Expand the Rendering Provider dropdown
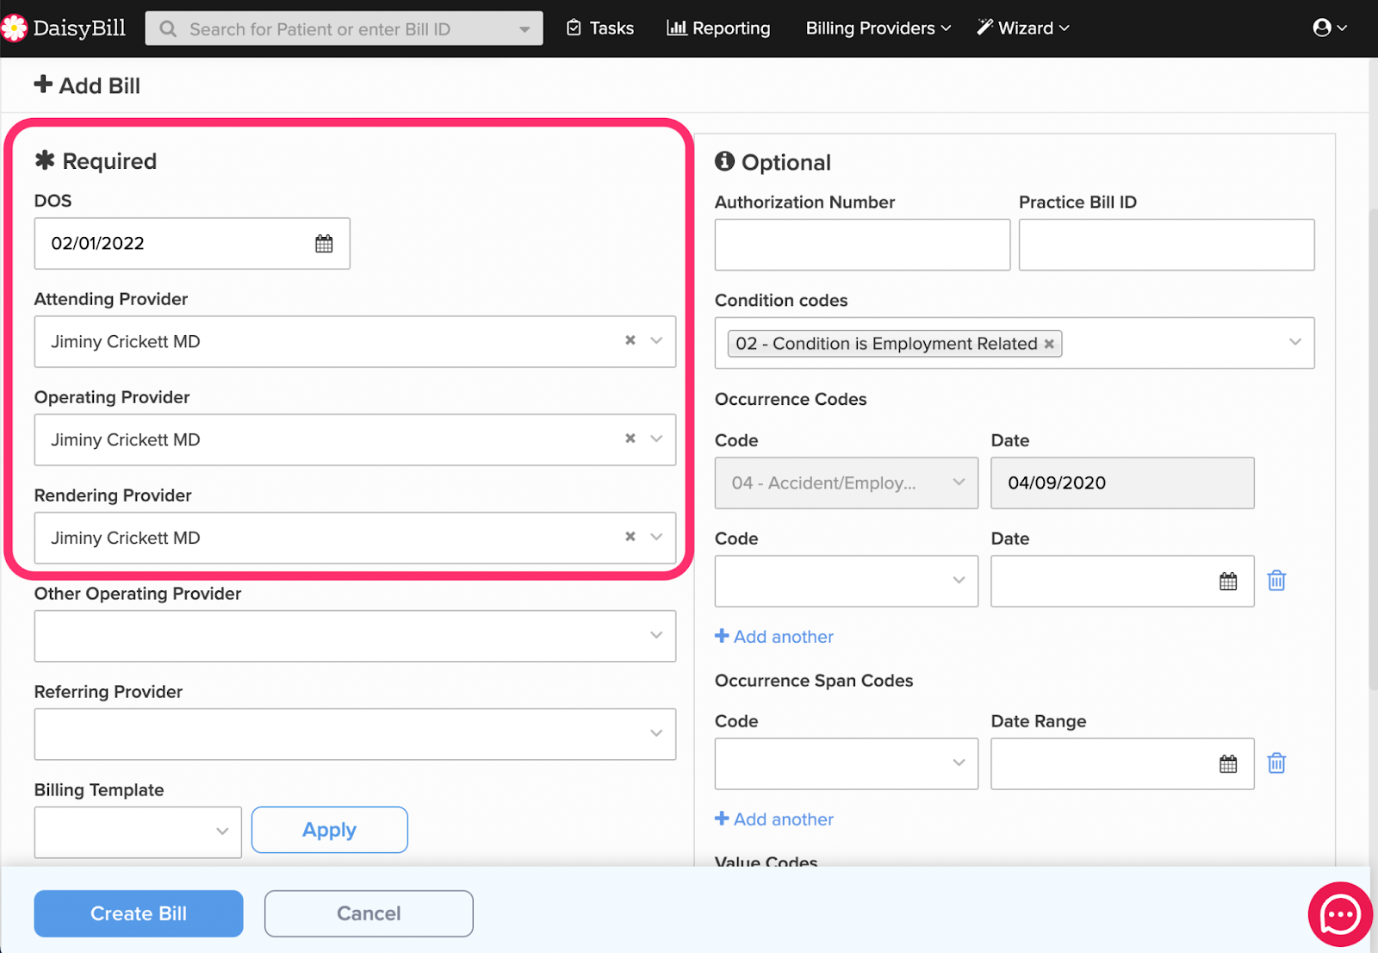1378x953 pixels. click(x=656, y=537)
